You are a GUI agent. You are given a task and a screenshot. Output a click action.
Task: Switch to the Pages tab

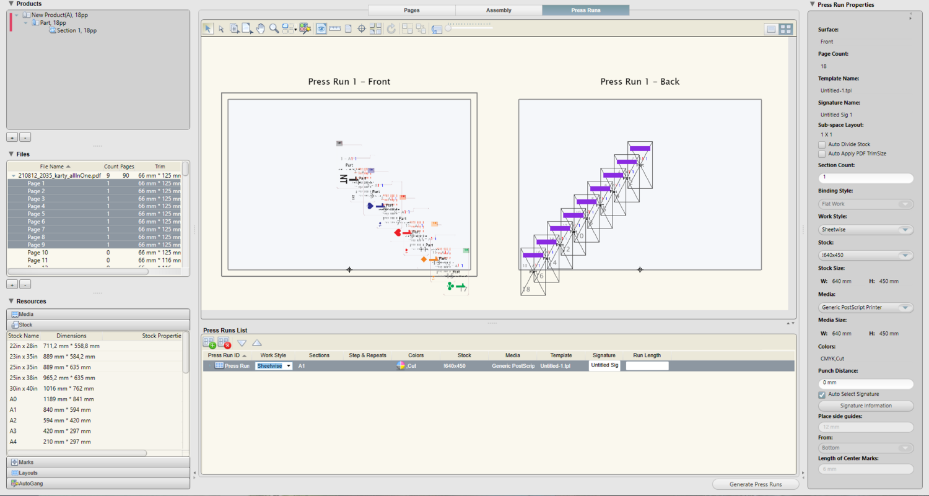(412, 10)
